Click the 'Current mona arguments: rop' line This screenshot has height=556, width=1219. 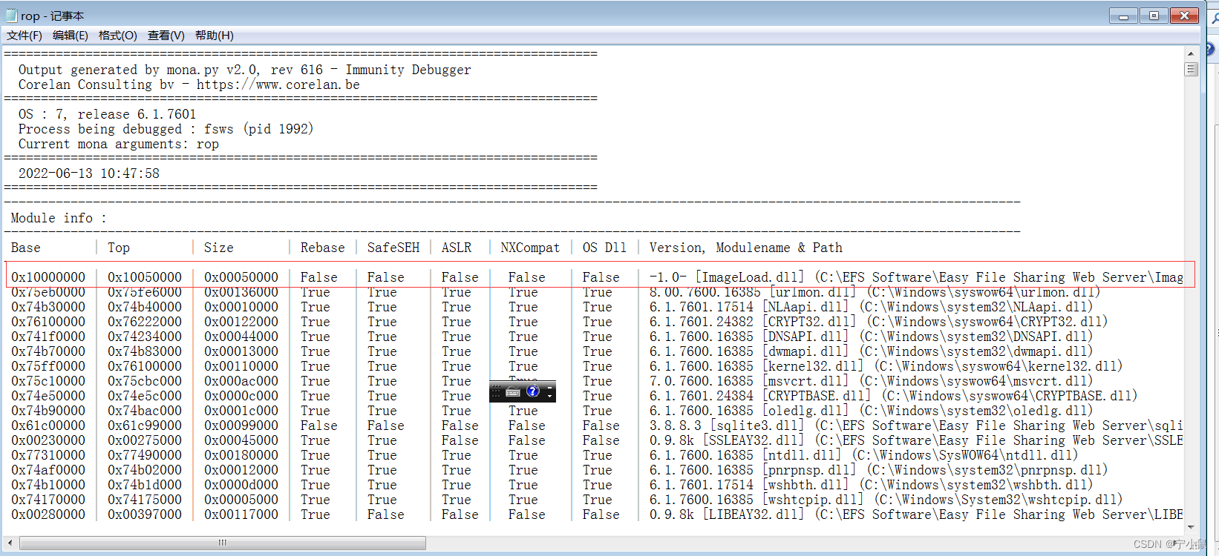(x=119, y=144)
